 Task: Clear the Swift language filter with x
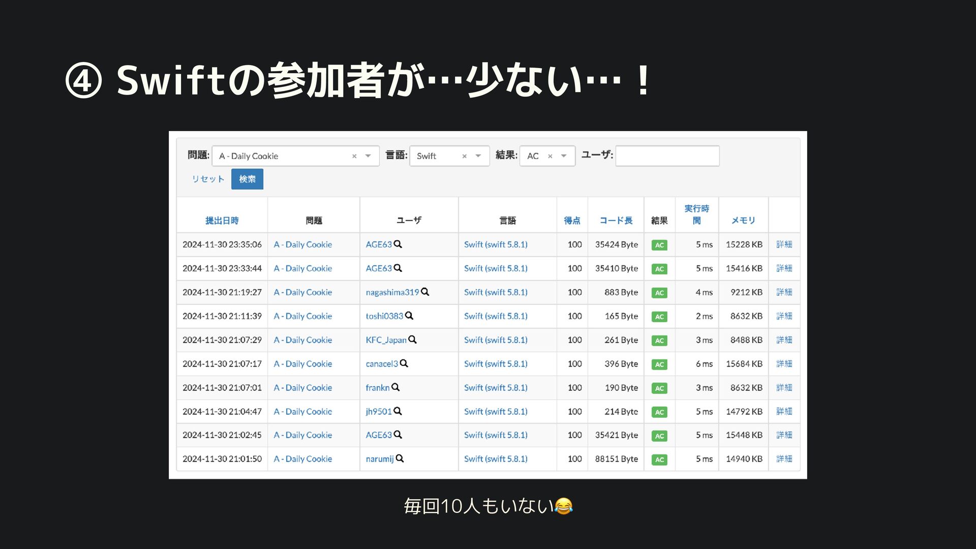[464, 157]
